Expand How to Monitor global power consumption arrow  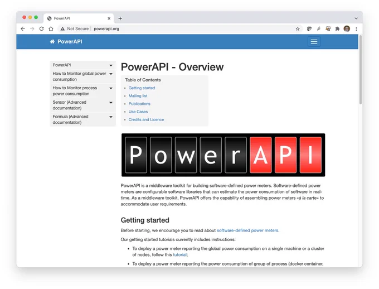111,74
